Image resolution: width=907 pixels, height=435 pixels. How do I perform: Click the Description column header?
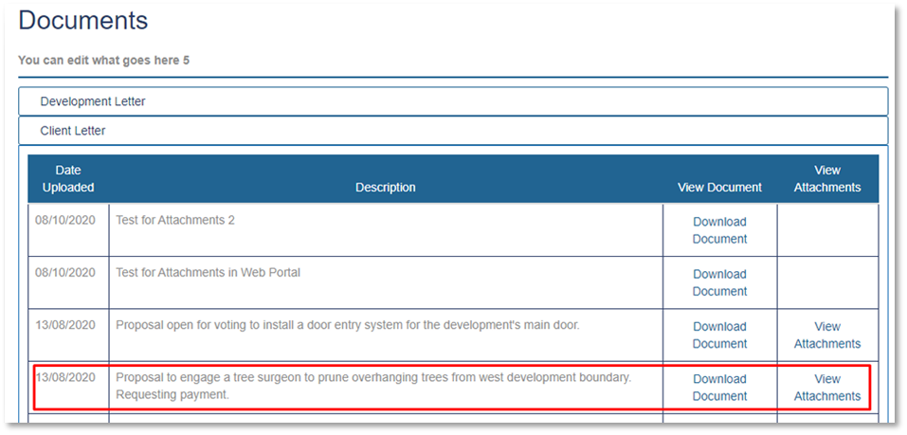coord(385,188)
